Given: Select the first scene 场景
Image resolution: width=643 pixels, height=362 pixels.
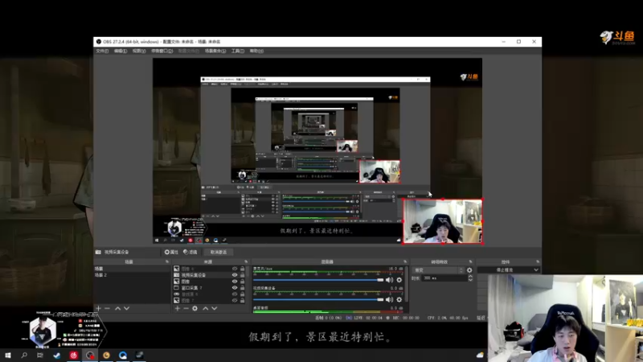Looking at the screenshot, I should click(x=99, y=269).
